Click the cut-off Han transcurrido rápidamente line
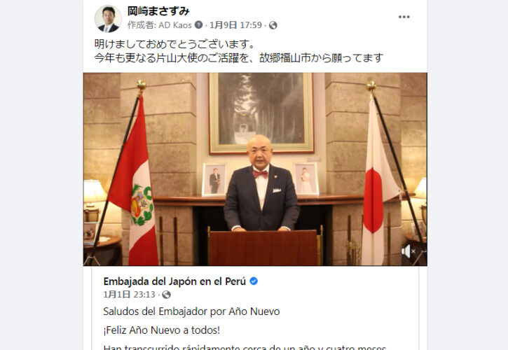 coord(245,347)
